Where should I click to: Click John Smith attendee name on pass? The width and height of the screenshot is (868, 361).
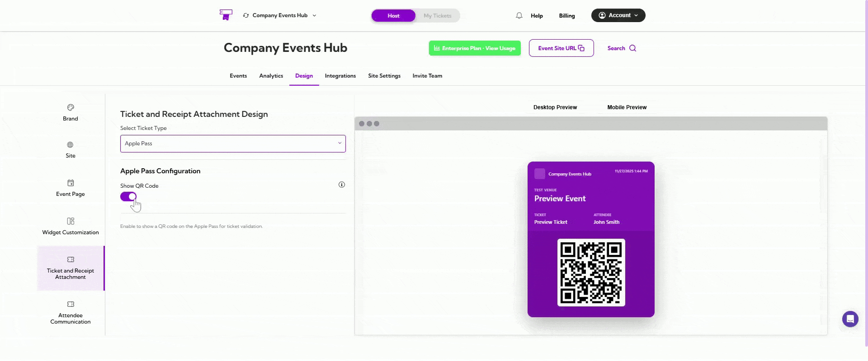tap(606, 222)
